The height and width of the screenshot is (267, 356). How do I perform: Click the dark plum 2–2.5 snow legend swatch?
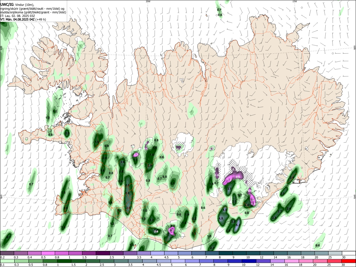click(103, 253)
